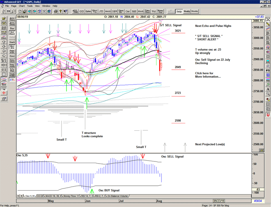The width and height of the screenshot is (271, 207).
Task: Click the Vol study toolbar button
Action: 154,11
